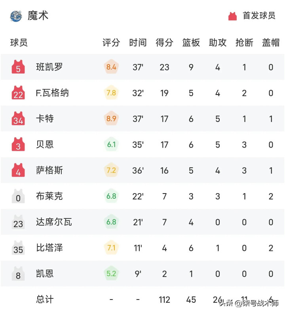Click the grey number 23 jersey icon
This screenshot has height=313, width=285.
18,222
